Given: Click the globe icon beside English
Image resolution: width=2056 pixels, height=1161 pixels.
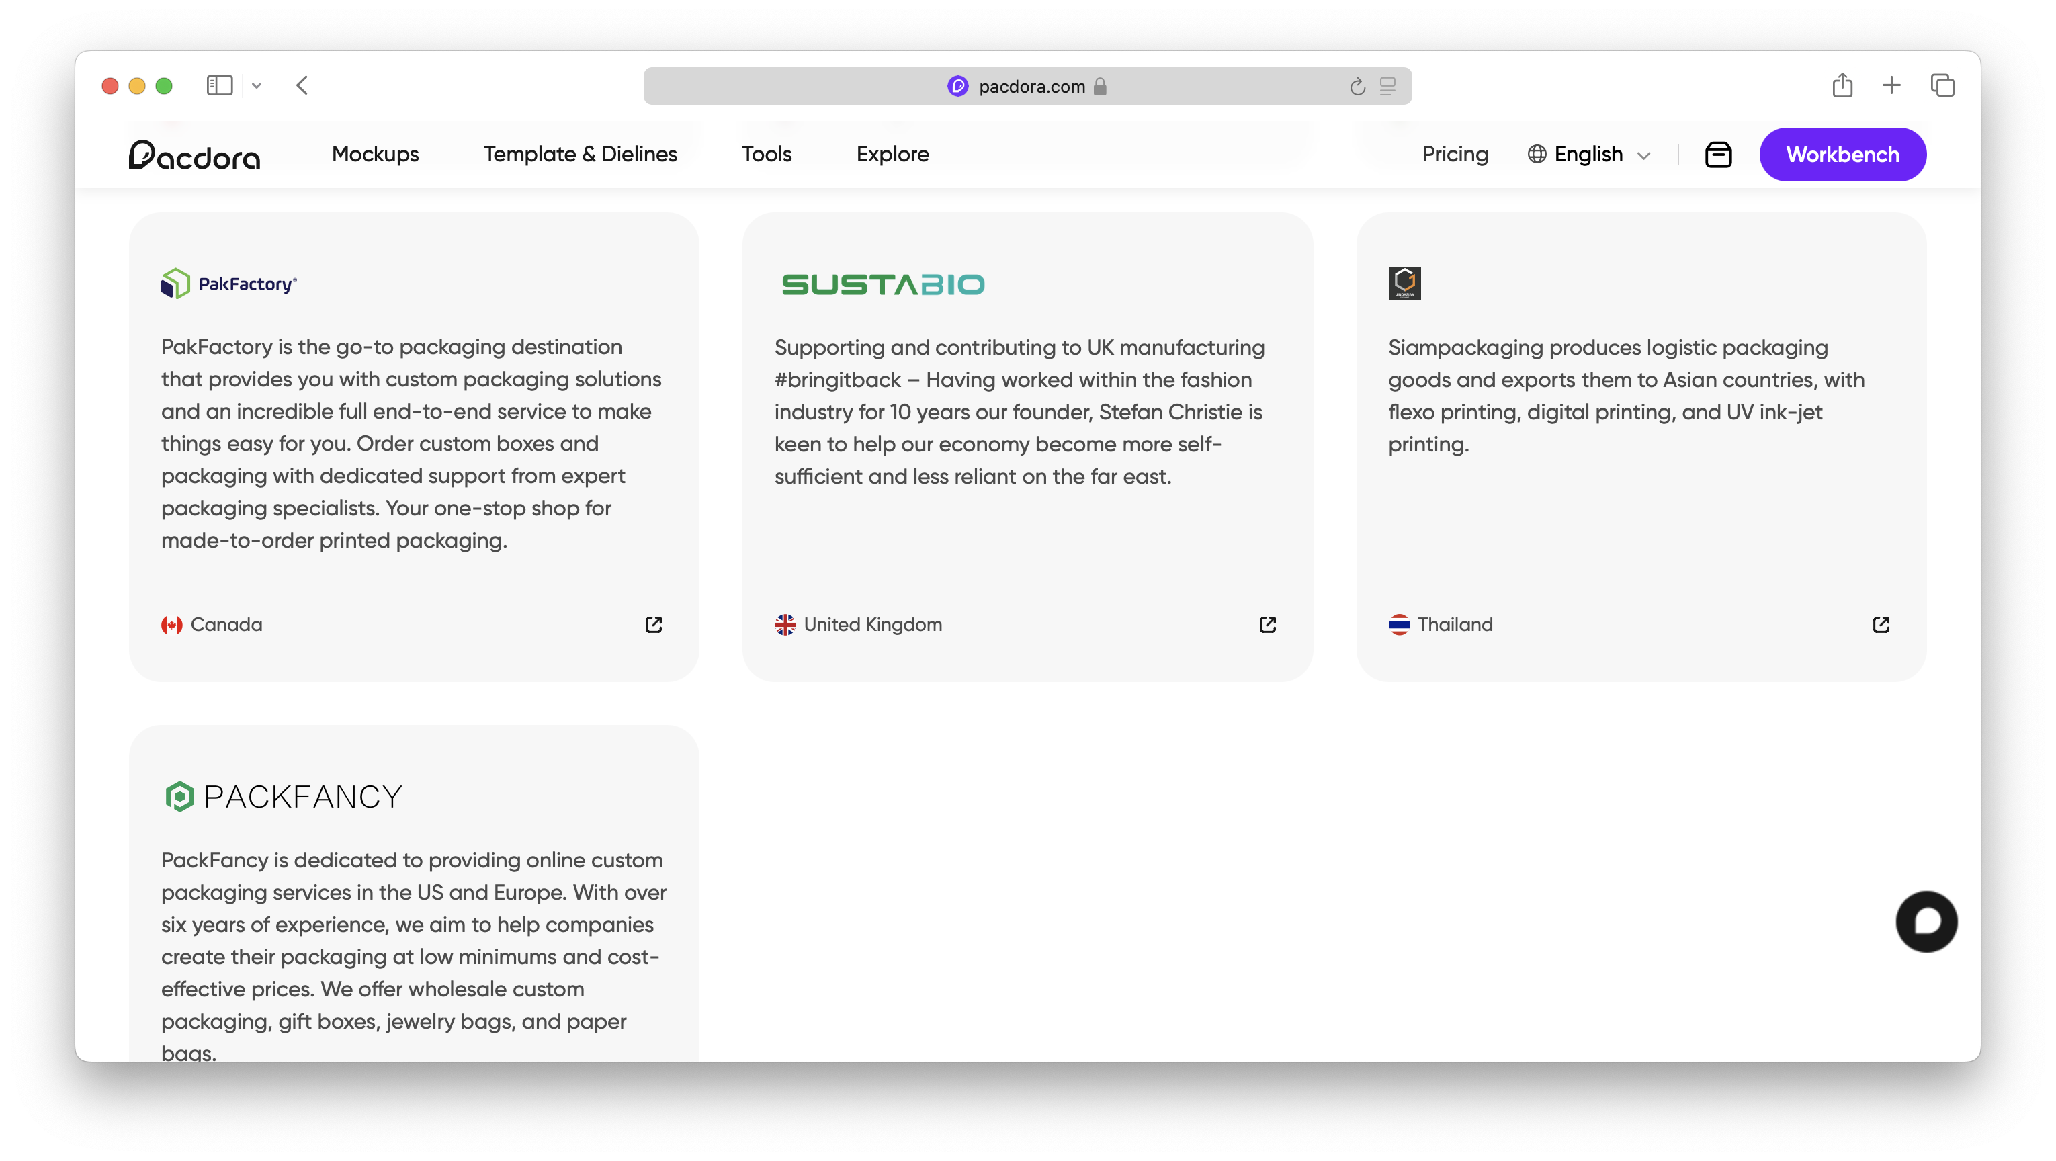Looking at the screenshot, I should (x=1537, y=154).
